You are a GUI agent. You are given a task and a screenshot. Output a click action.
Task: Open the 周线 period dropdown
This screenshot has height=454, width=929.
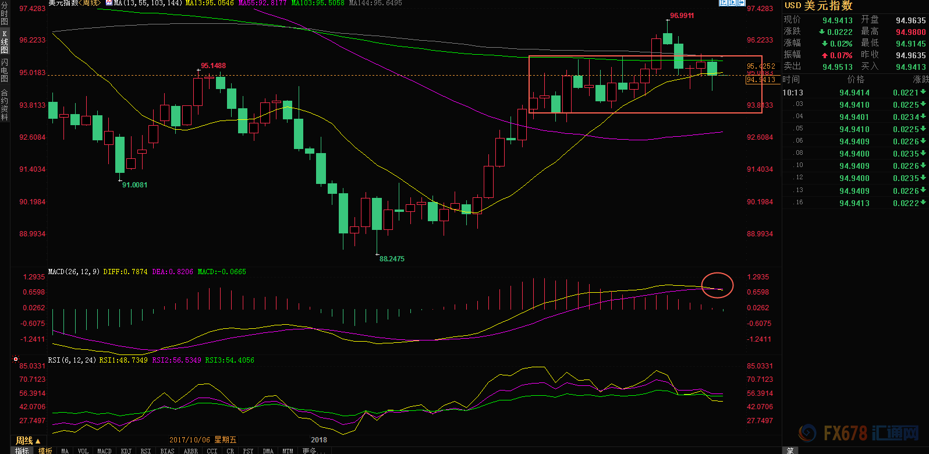[28, 441]
